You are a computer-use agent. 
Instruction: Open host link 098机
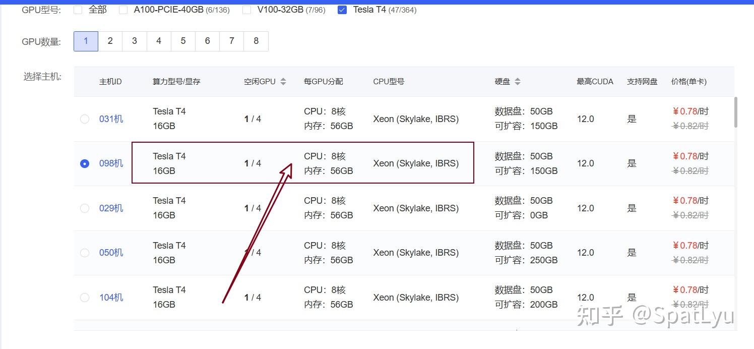[x=111, y=163]
